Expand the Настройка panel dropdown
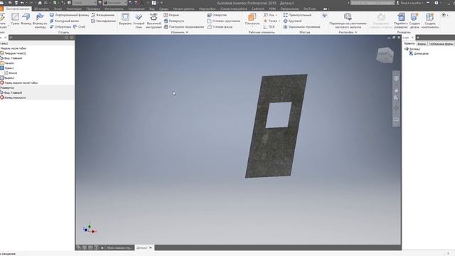This screenshot has width=455, height=256. click(x=355, y=32)
